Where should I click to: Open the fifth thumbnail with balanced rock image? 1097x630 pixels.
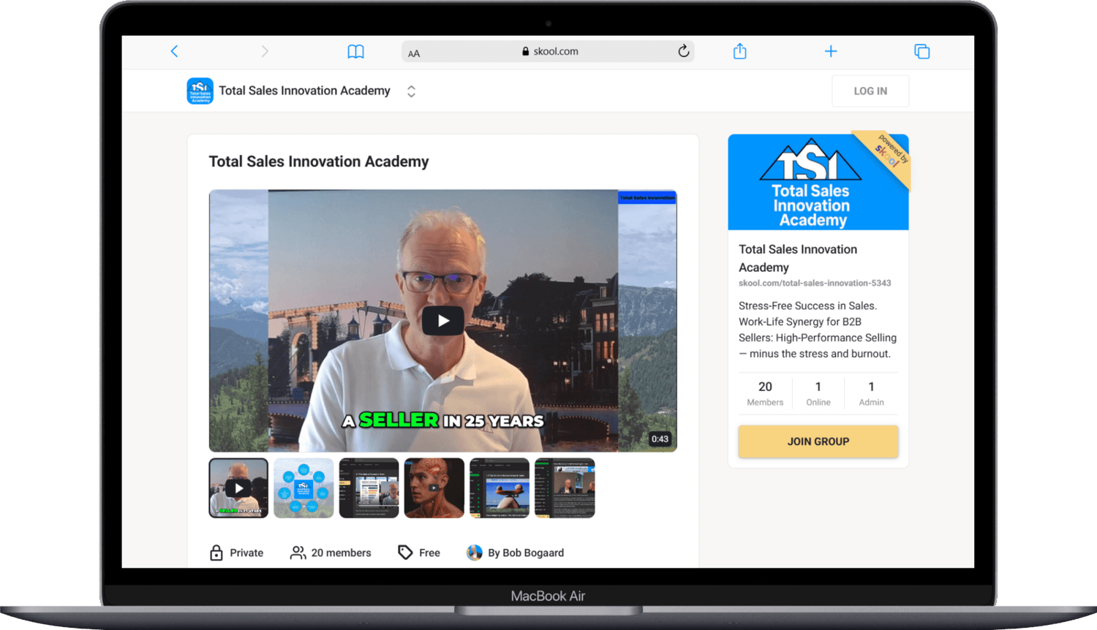[x=500, y=488]
